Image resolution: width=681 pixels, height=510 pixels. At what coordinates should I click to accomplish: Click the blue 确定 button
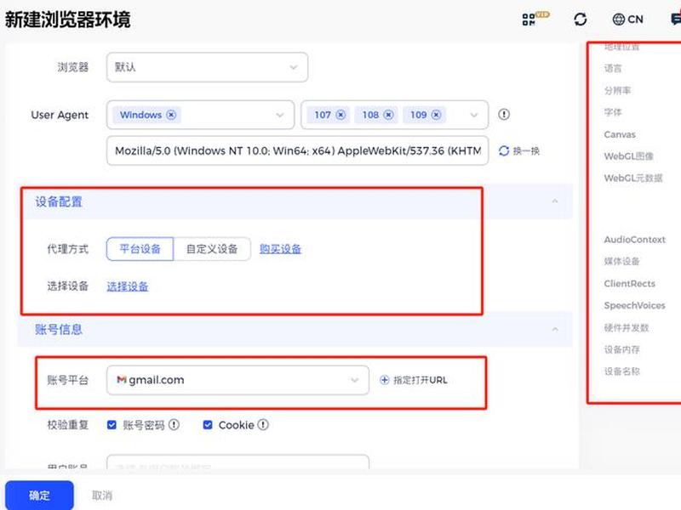39,496
